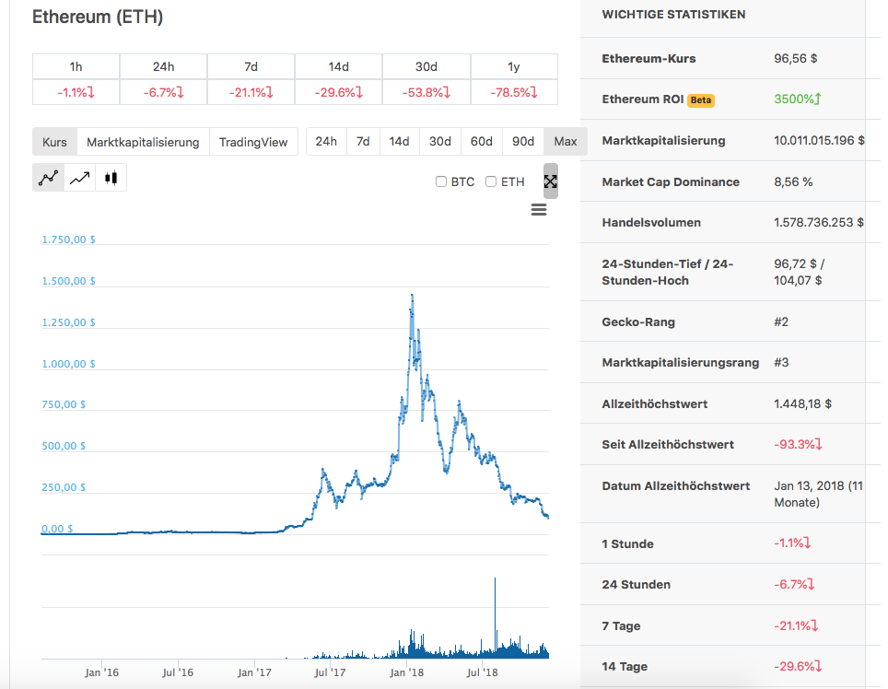Switch chart to candlestick view
888x689 pixels.
111,177
